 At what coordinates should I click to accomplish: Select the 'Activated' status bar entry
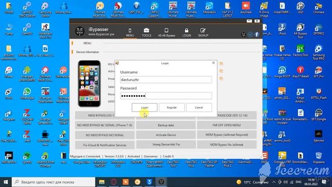134,156
